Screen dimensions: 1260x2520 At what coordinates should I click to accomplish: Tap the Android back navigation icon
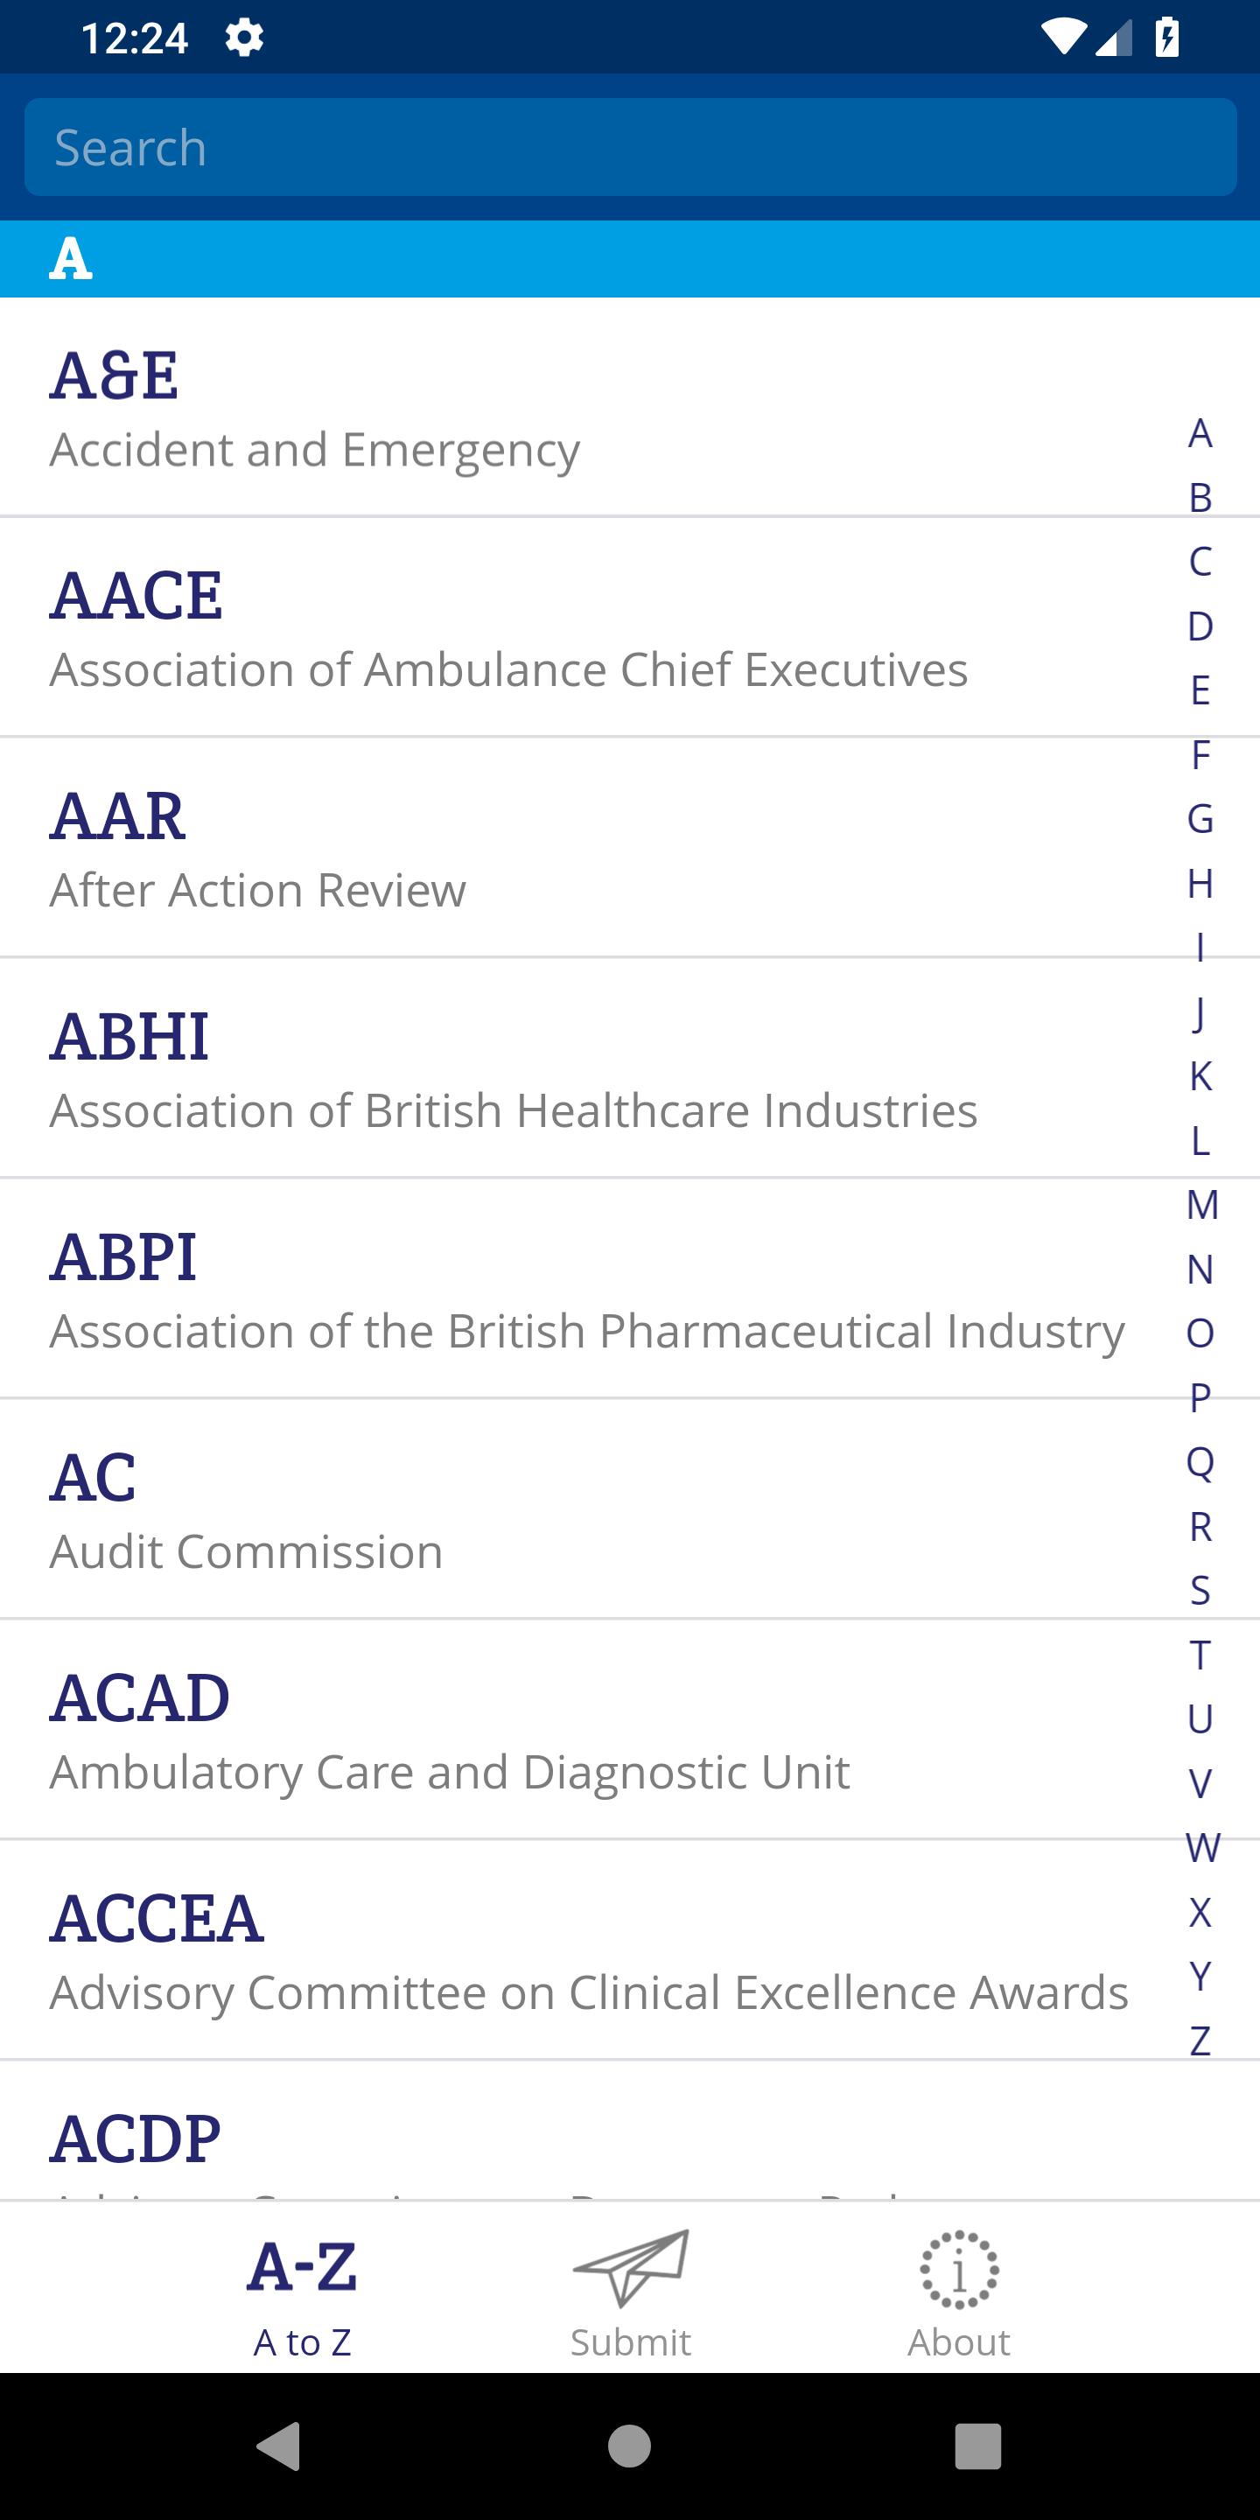coord(279,2446)
